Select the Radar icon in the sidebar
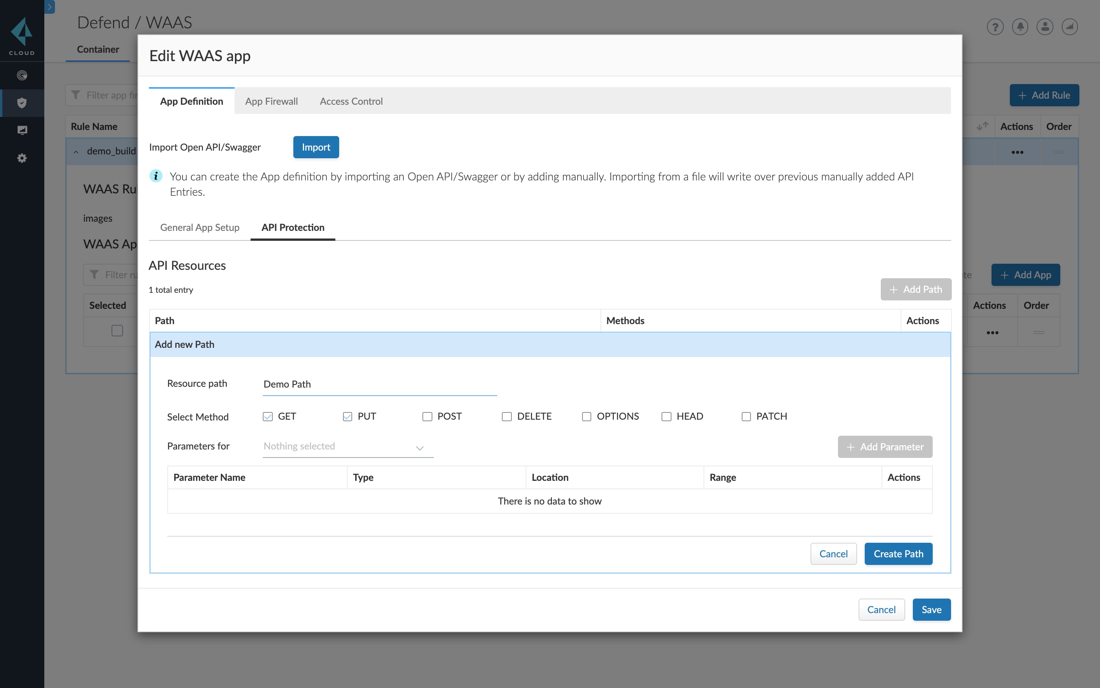 [22, 75]
